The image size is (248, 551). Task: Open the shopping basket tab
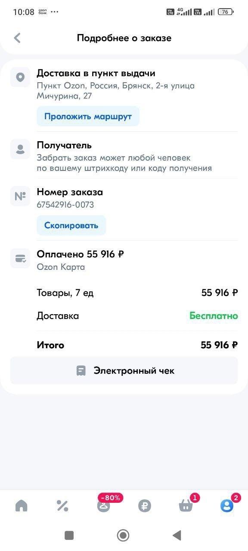tap(186, 505)
